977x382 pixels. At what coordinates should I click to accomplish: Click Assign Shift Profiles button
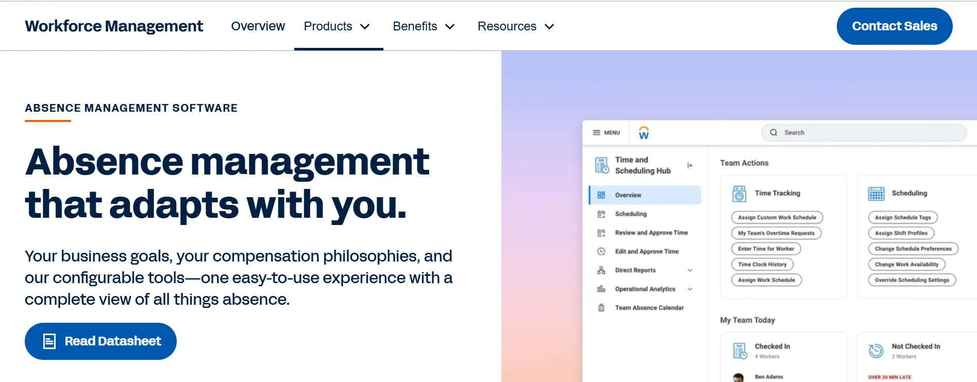tap(901, 233)
